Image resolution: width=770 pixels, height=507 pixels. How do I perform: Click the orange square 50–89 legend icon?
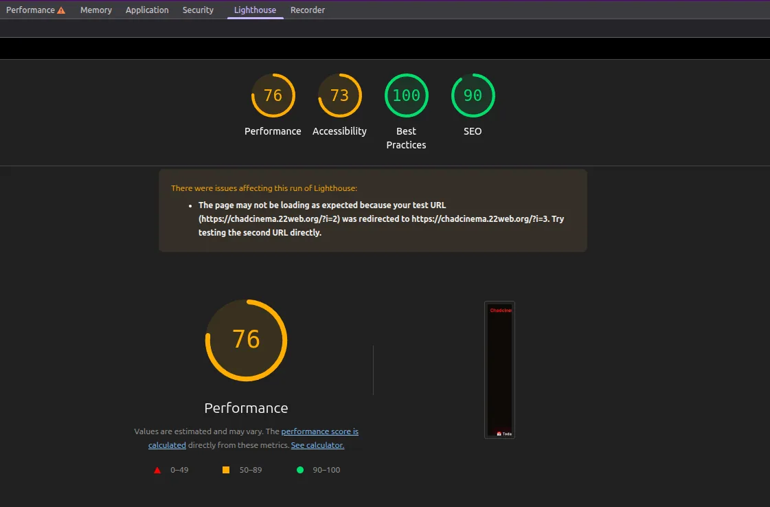[x=226, y=470]
